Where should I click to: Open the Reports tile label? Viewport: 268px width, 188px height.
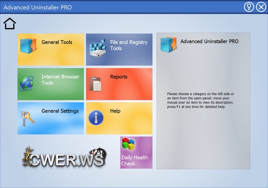pyautogui.click(x=119, y=77)
